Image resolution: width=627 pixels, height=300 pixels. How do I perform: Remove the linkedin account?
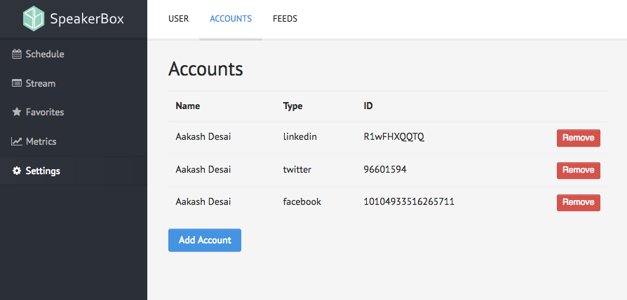578,138
